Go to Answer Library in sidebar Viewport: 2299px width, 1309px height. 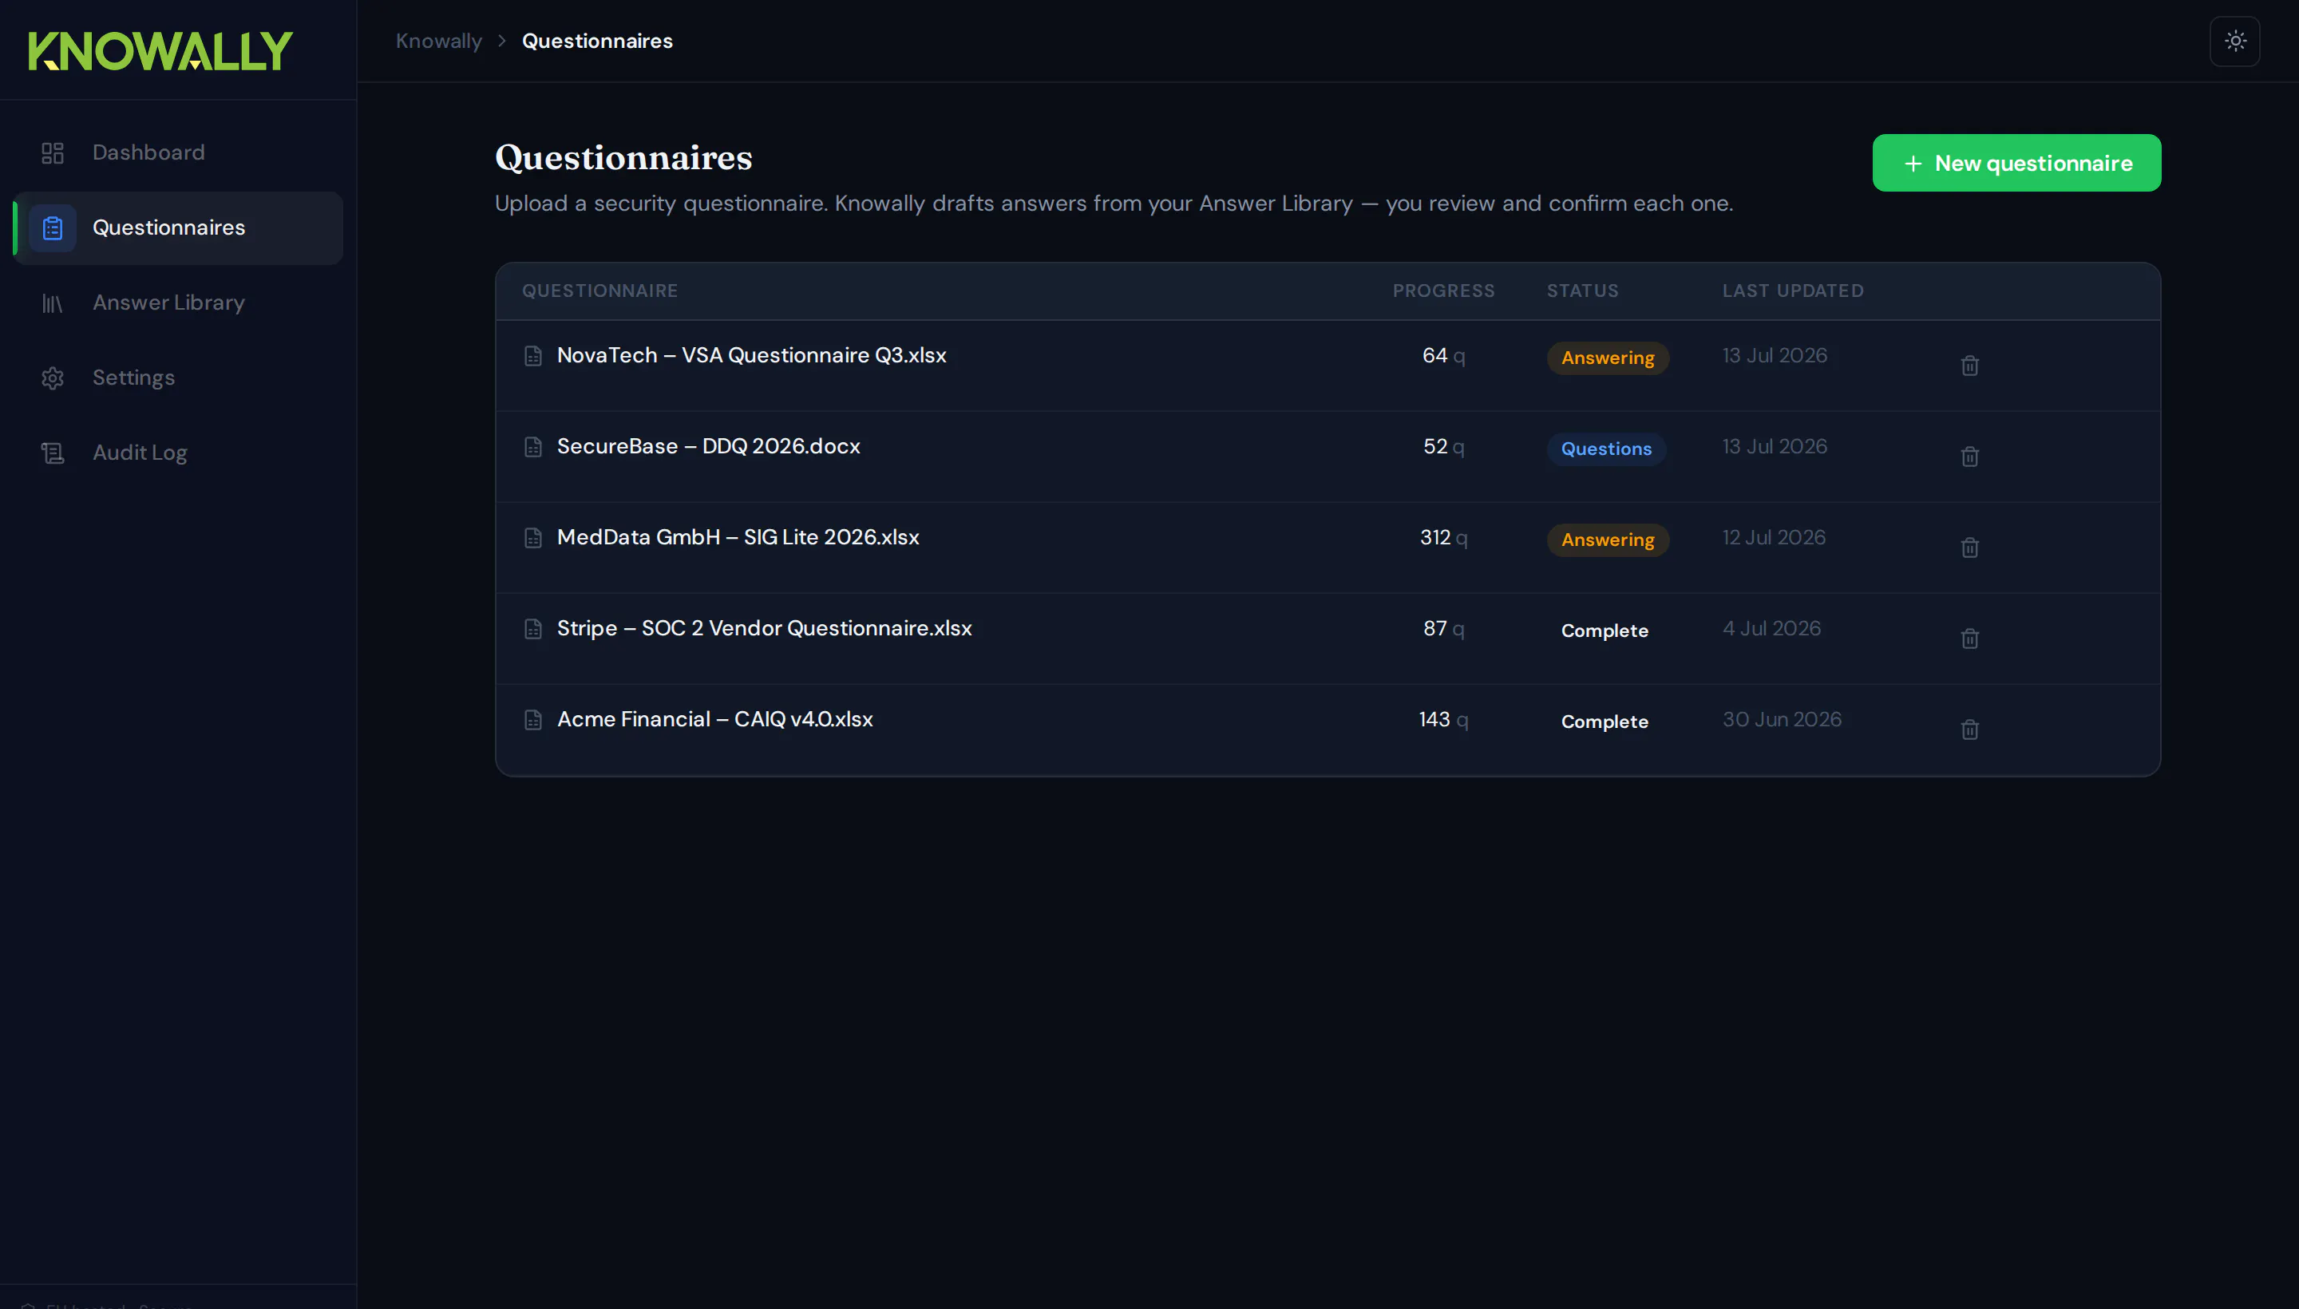(178, 303)
